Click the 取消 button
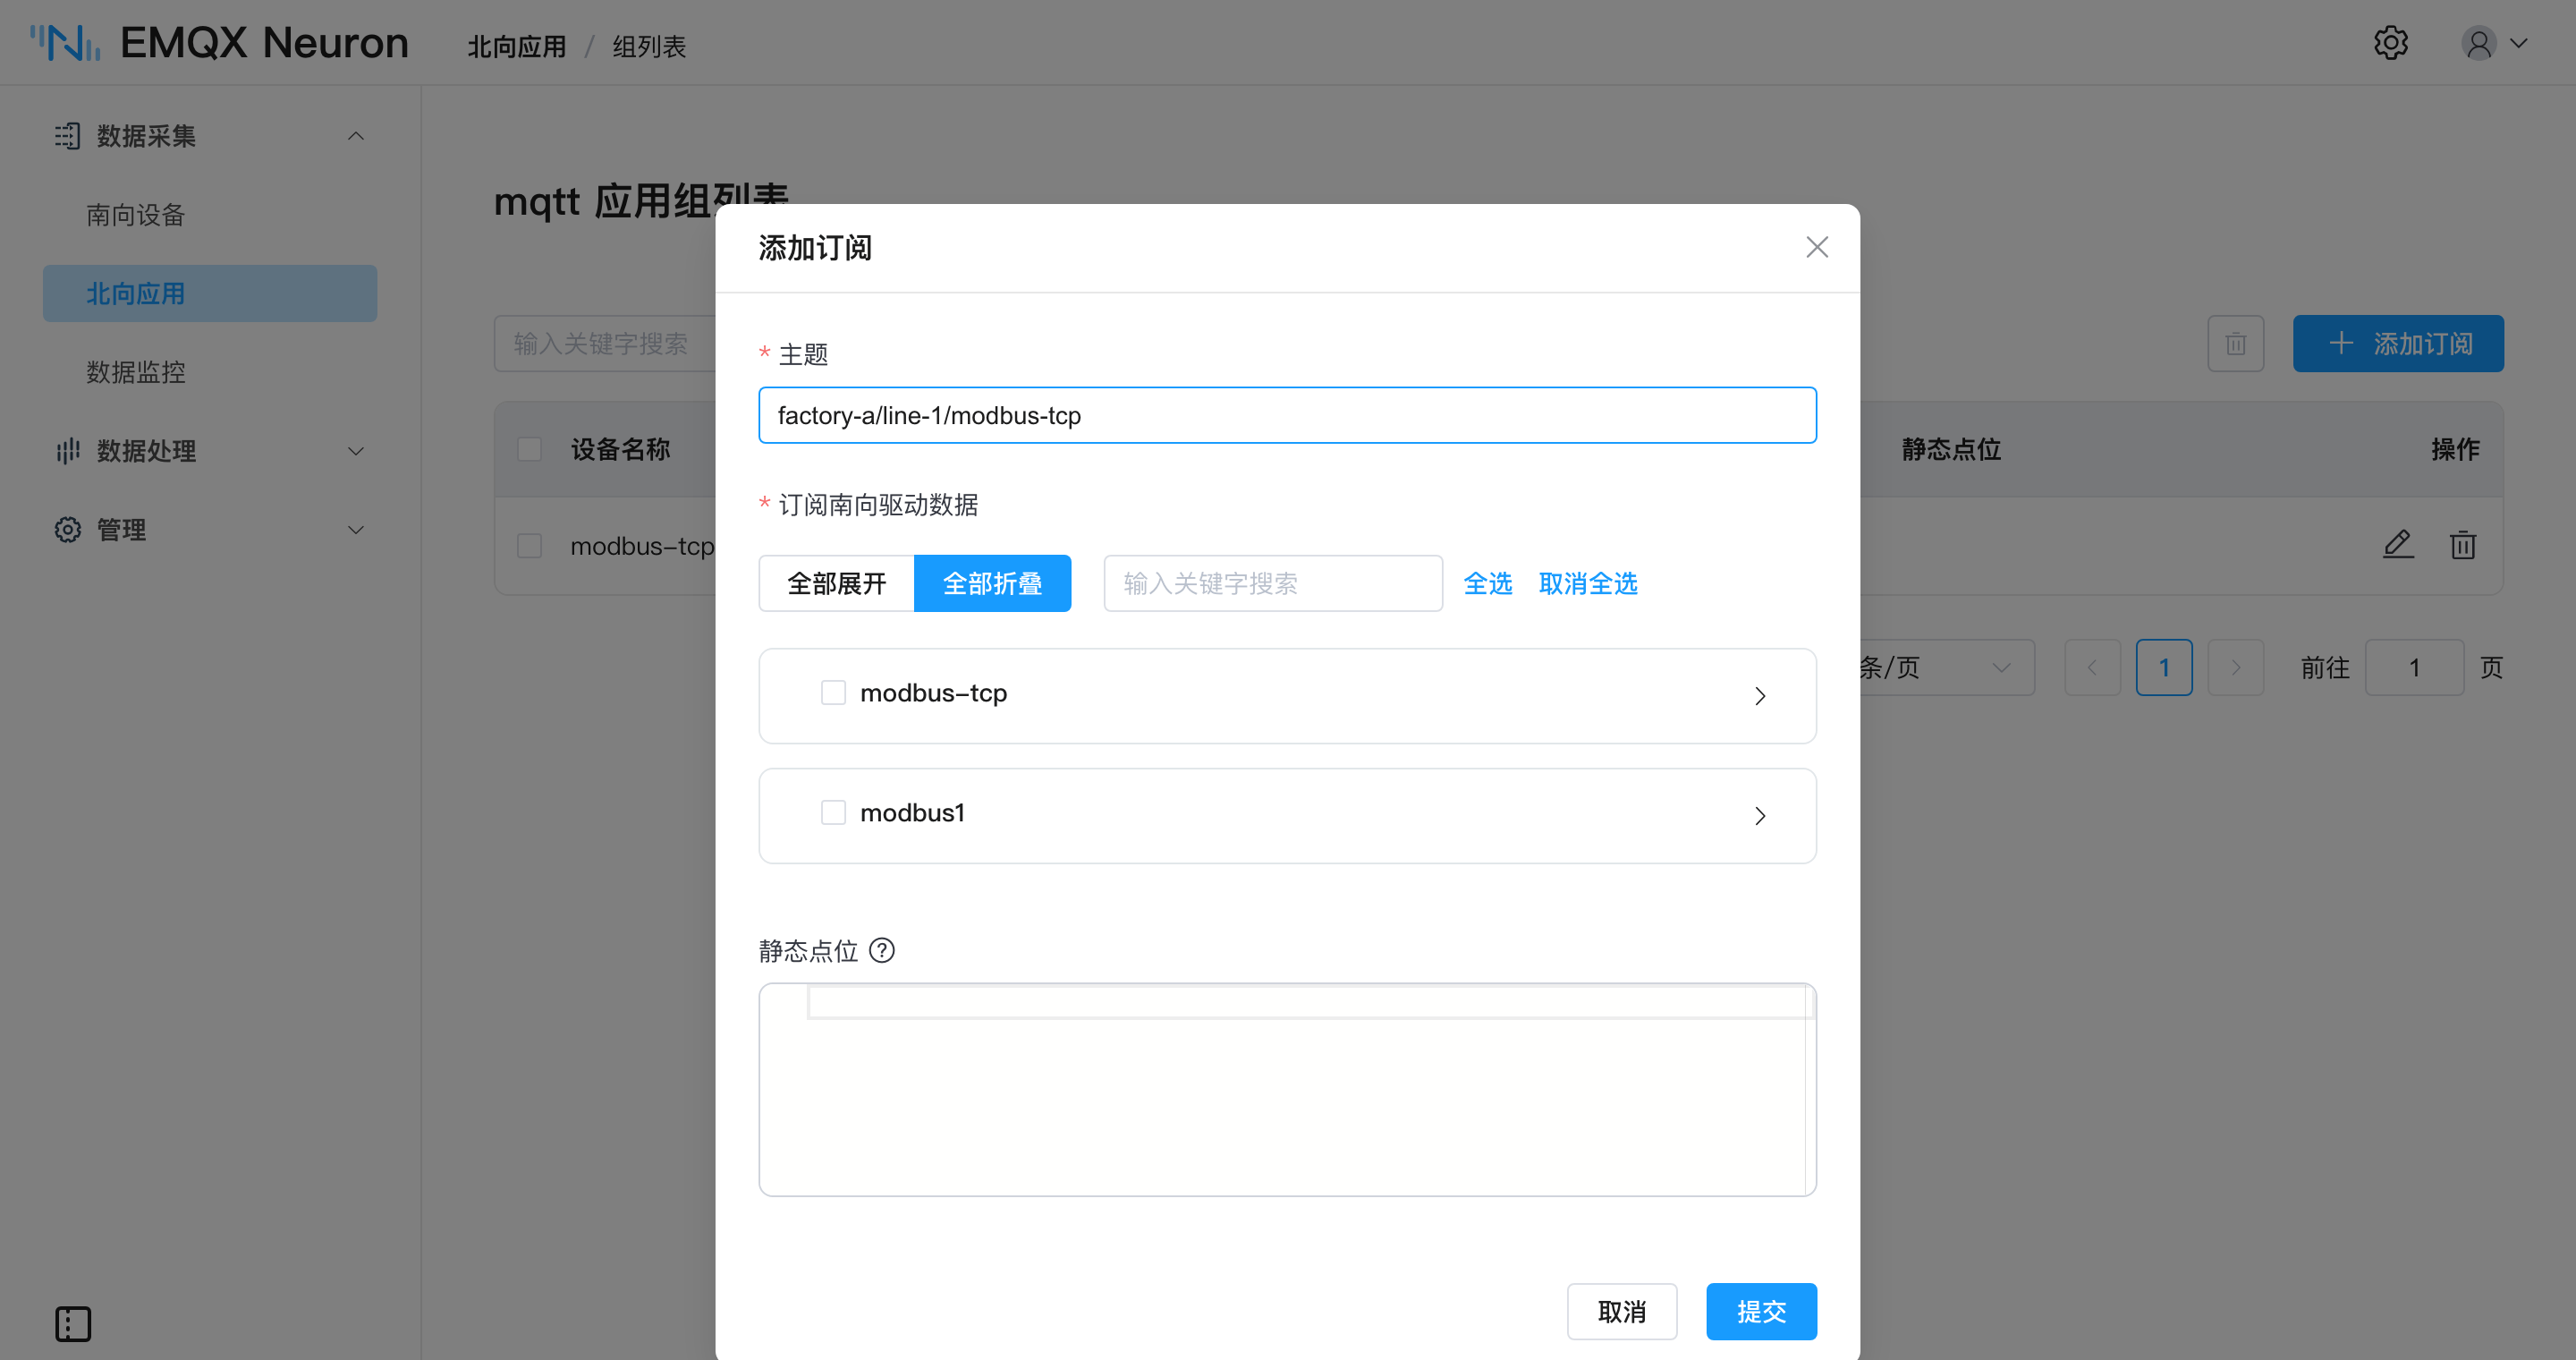 [1622, 1311]
